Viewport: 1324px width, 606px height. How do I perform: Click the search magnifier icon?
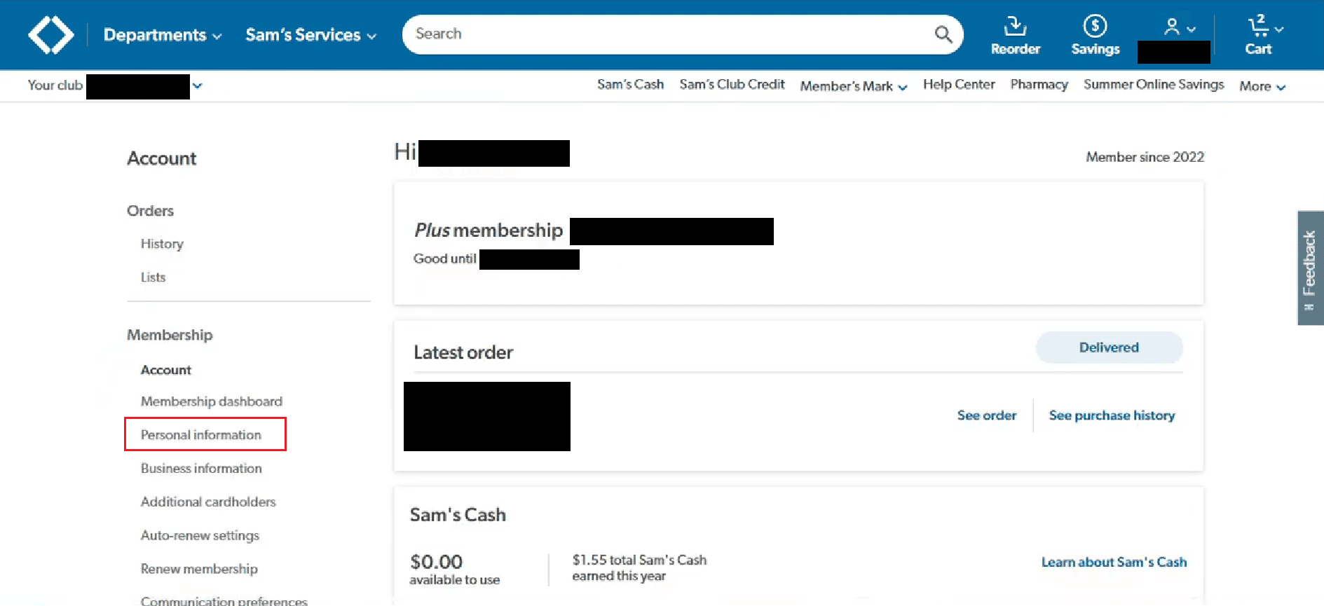coord(943,34)
